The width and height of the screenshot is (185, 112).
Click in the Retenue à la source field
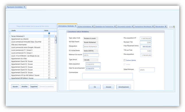click(91, 55)
